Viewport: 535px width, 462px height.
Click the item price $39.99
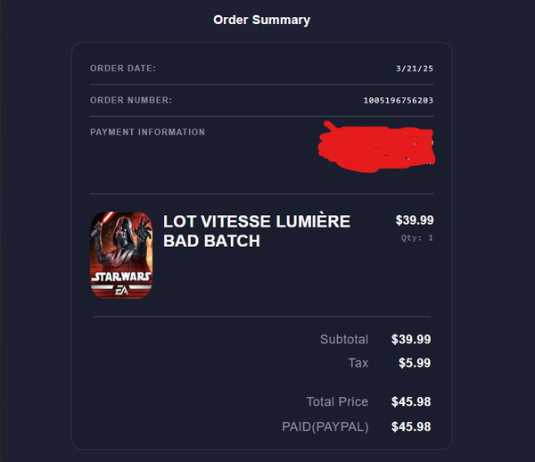click(415, 220)
